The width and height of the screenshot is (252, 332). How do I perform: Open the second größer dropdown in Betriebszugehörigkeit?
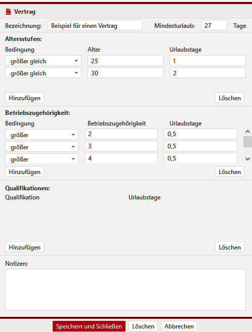pos(41,147)
